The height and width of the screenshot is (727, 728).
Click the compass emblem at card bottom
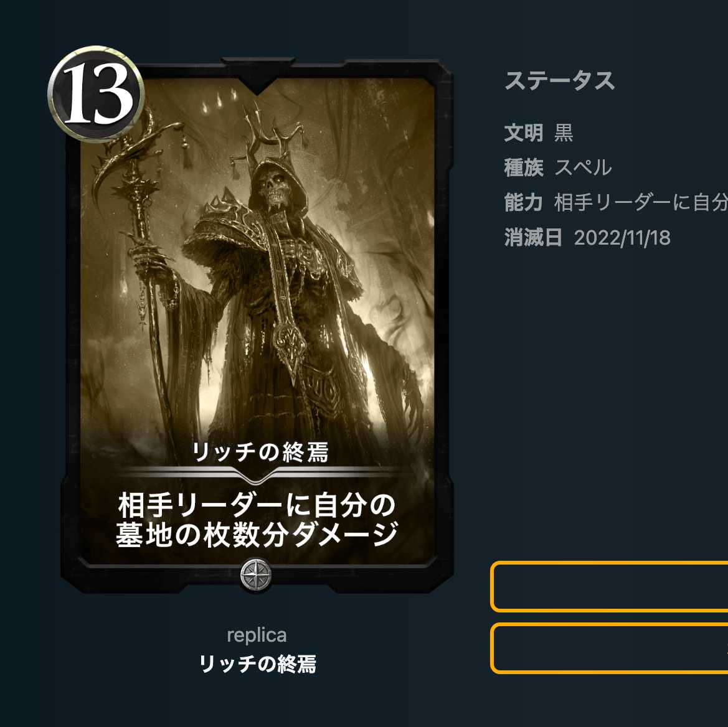click(256, 575)
